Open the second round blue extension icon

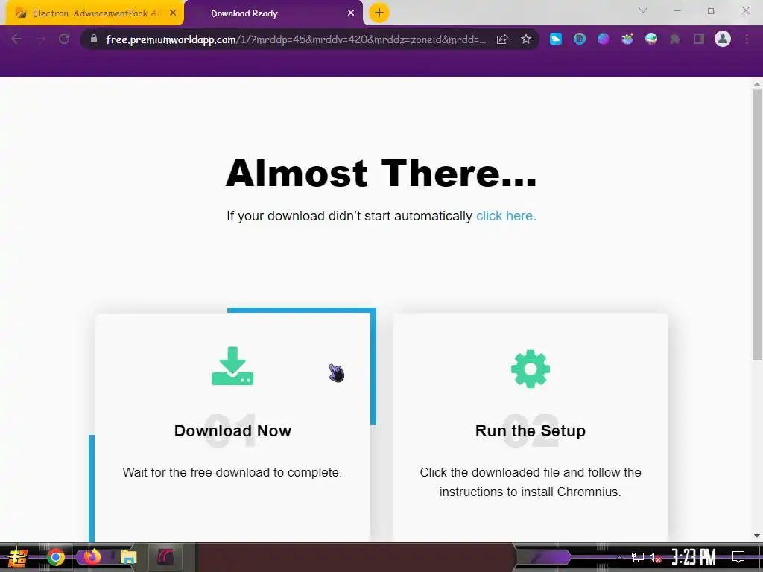[x=580, y=39]
